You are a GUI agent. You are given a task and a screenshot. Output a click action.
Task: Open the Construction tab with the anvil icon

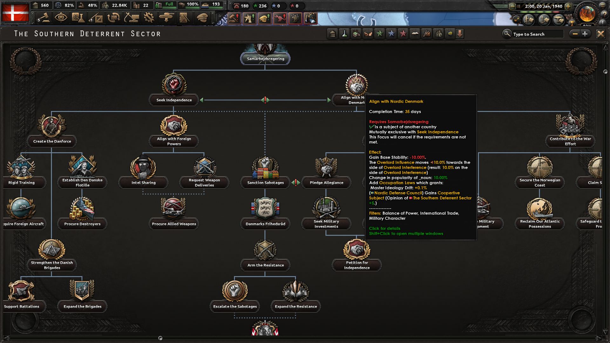132,18
